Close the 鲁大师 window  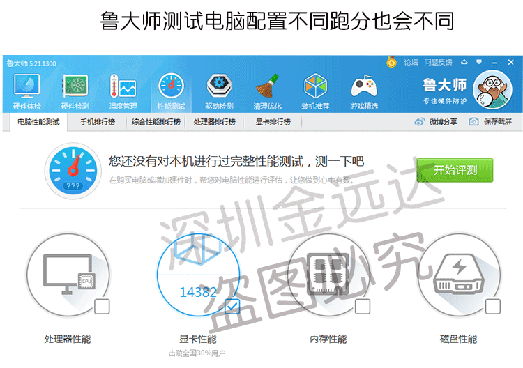pyautogui.click(x=510, y=62)
